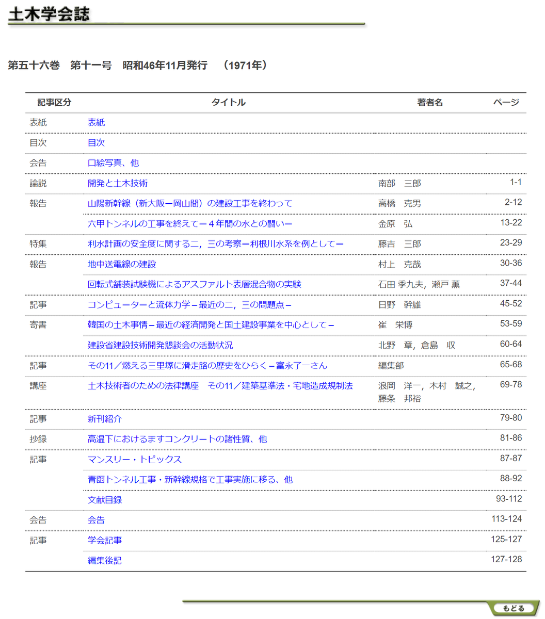Screen dimensions: 545x619
Task: Click page range 45-52
Action: point(511,303)
